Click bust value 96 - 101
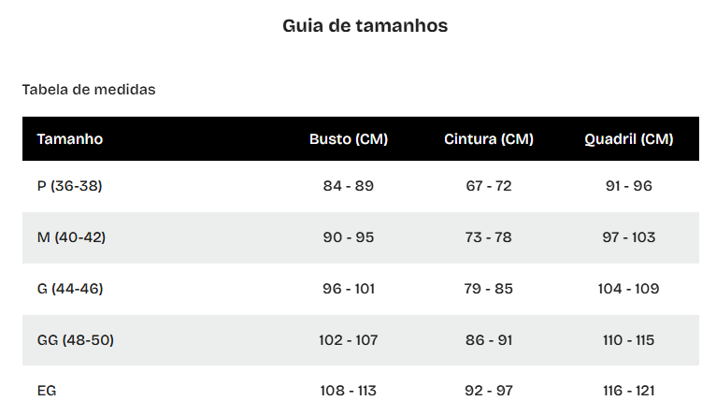This screenshot has width=702, height=415. click(349, 289)
